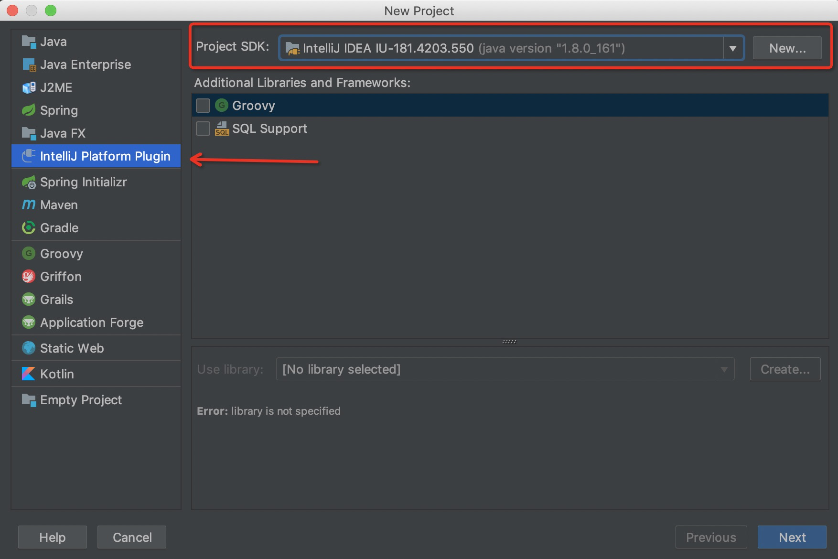Select the SQL Support list row
The height and width of the screenshot is (559, 838).
coord(510,129)
